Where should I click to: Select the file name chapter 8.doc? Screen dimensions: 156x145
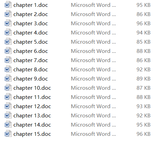31,70
